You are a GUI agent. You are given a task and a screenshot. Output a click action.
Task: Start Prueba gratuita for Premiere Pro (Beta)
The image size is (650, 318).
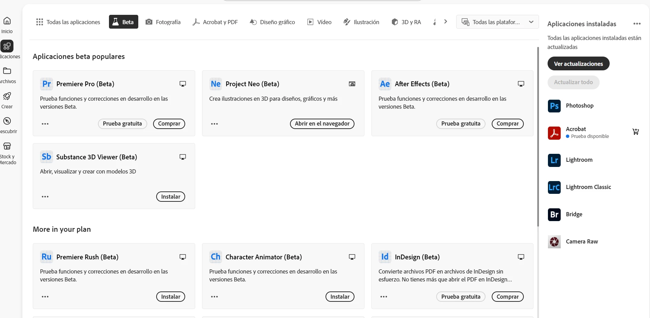pyautogui.click(x=122, y=124)
